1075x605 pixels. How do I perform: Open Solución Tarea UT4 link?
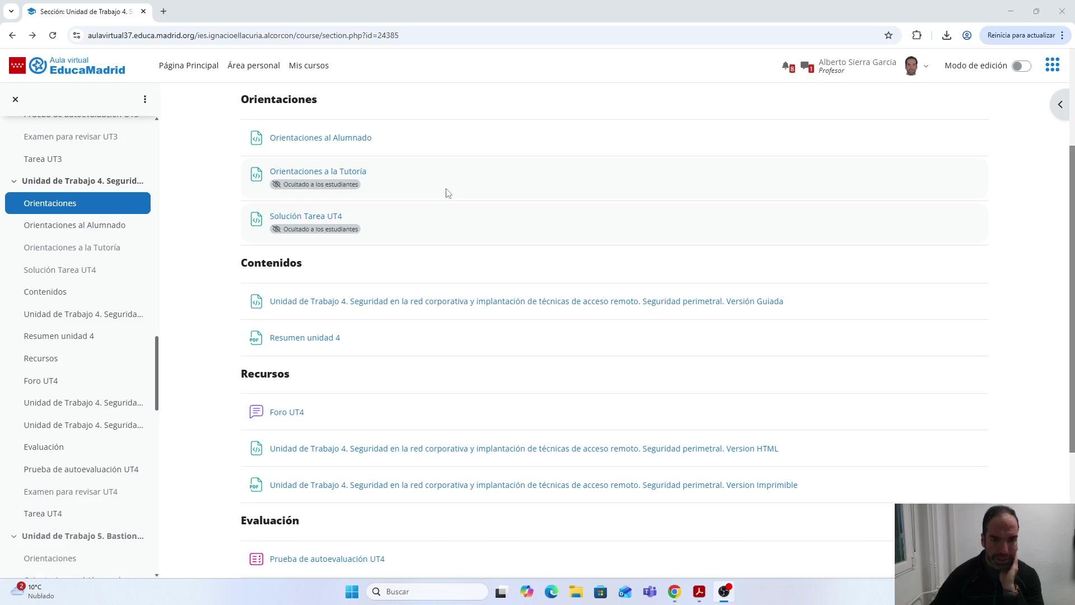click(x=306, y=216)
